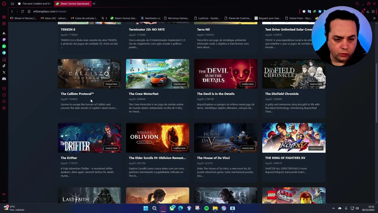Select the Steam Games Dashboard tab
The width and height of the screenshot is (378, 213).
(73, 4)
